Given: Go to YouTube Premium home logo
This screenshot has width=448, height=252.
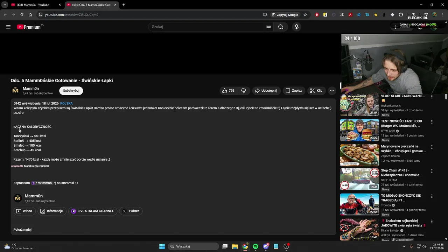Looking at the screenshot, I should point(29,27).
